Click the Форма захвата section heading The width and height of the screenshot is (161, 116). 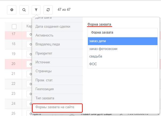click(99, 24)
